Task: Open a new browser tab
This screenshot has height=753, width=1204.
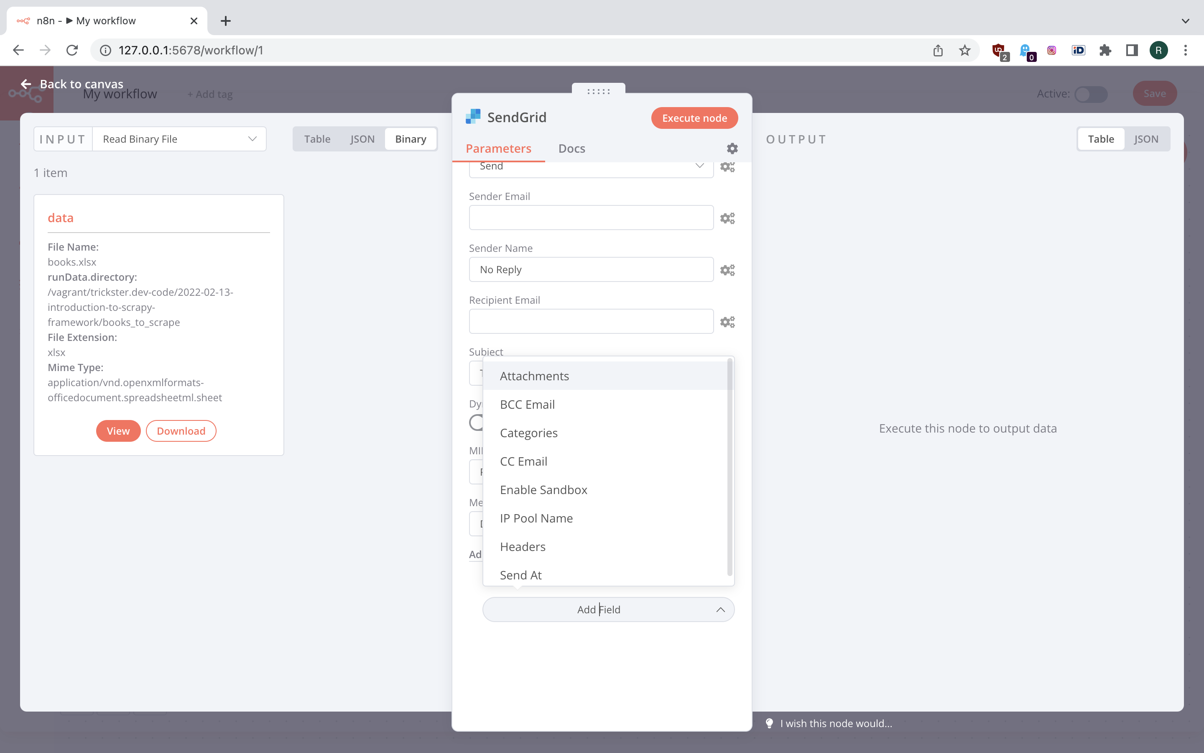Action: coord(225,21)
